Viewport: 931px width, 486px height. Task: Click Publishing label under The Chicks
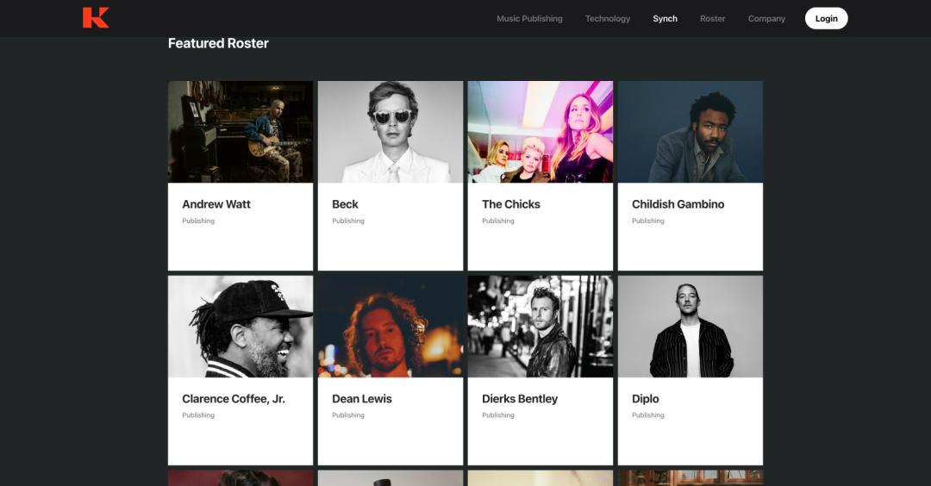(498, 221)
